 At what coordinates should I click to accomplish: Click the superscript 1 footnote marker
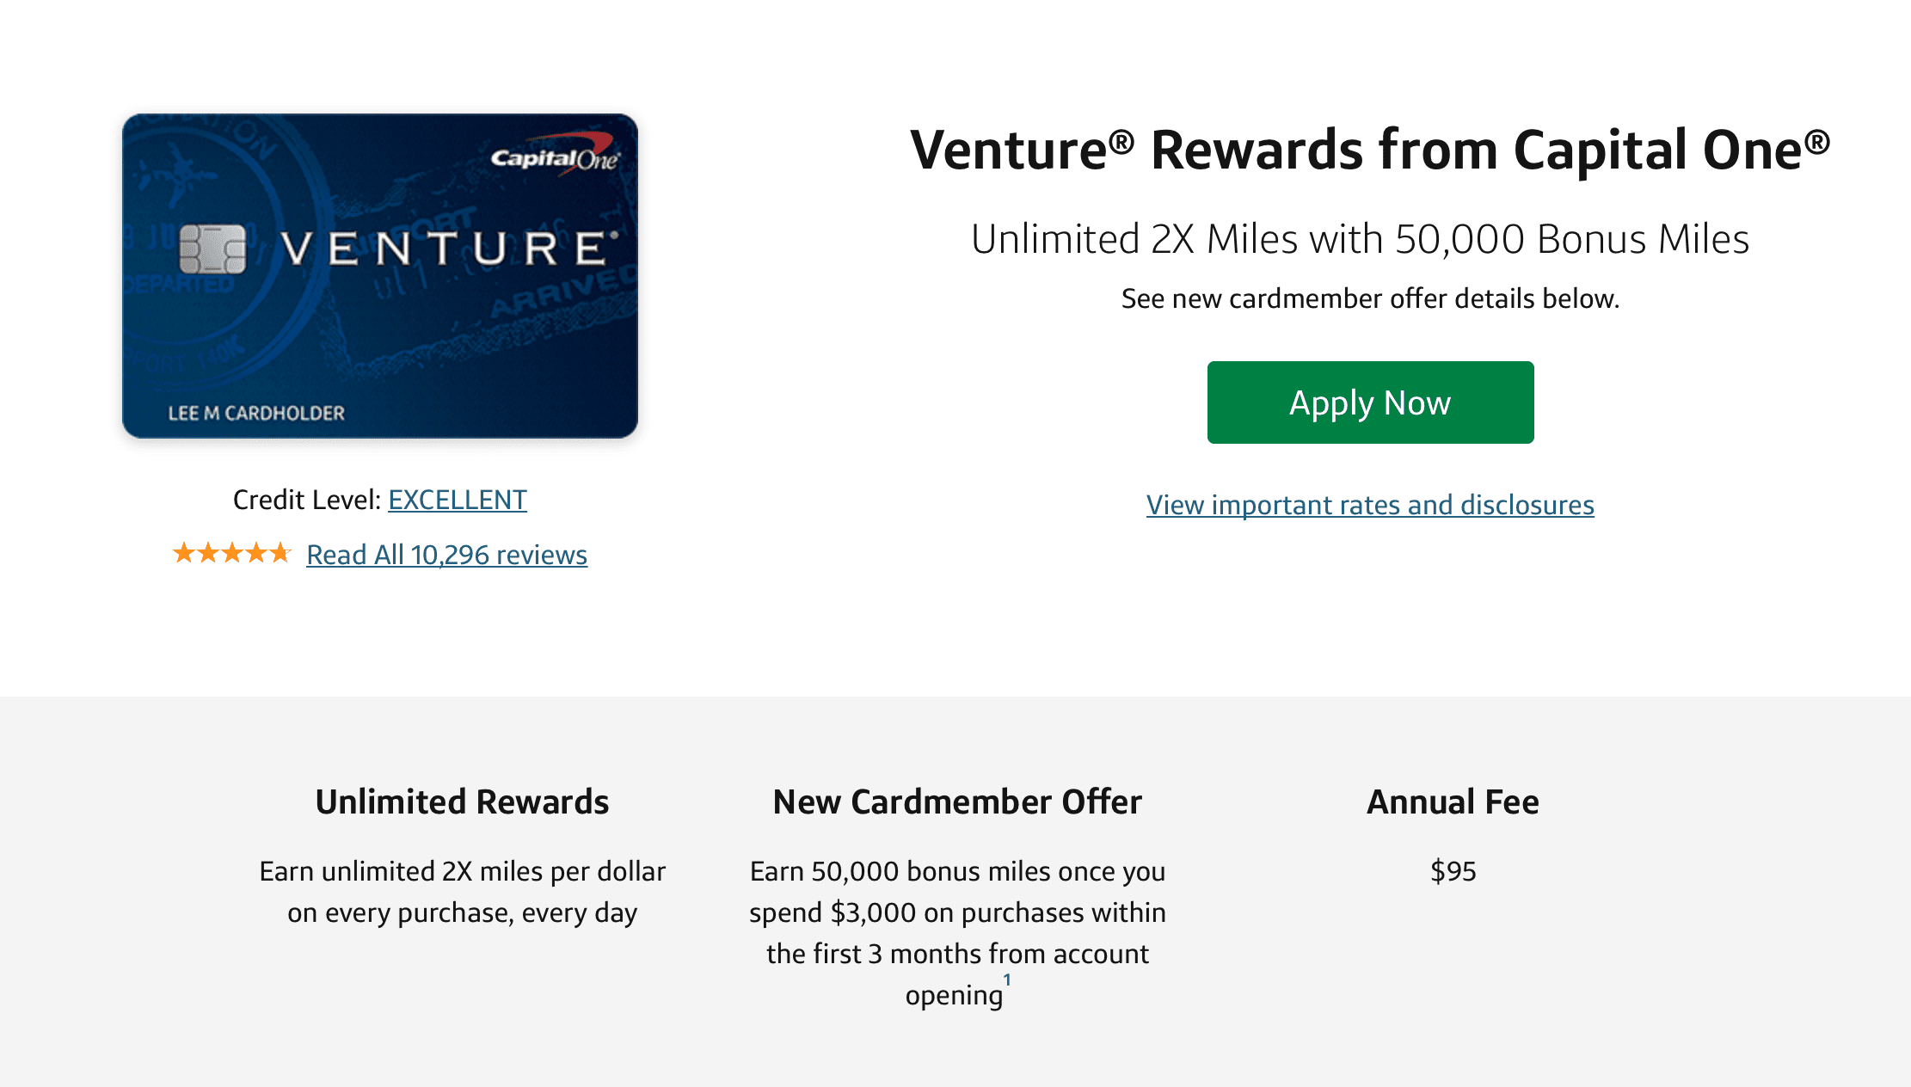[x=1008, y=978]
